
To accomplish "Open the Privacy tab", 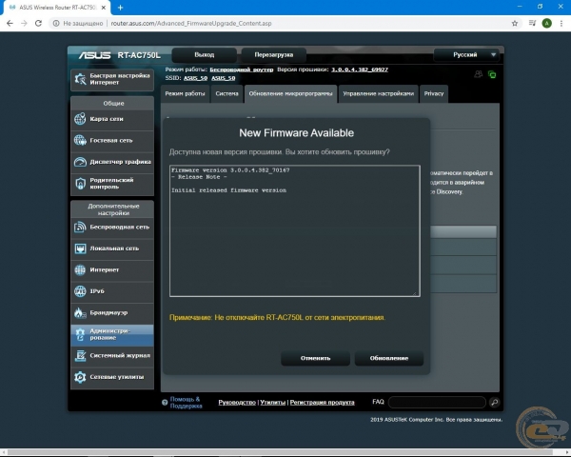I will (x=434, y=93).
